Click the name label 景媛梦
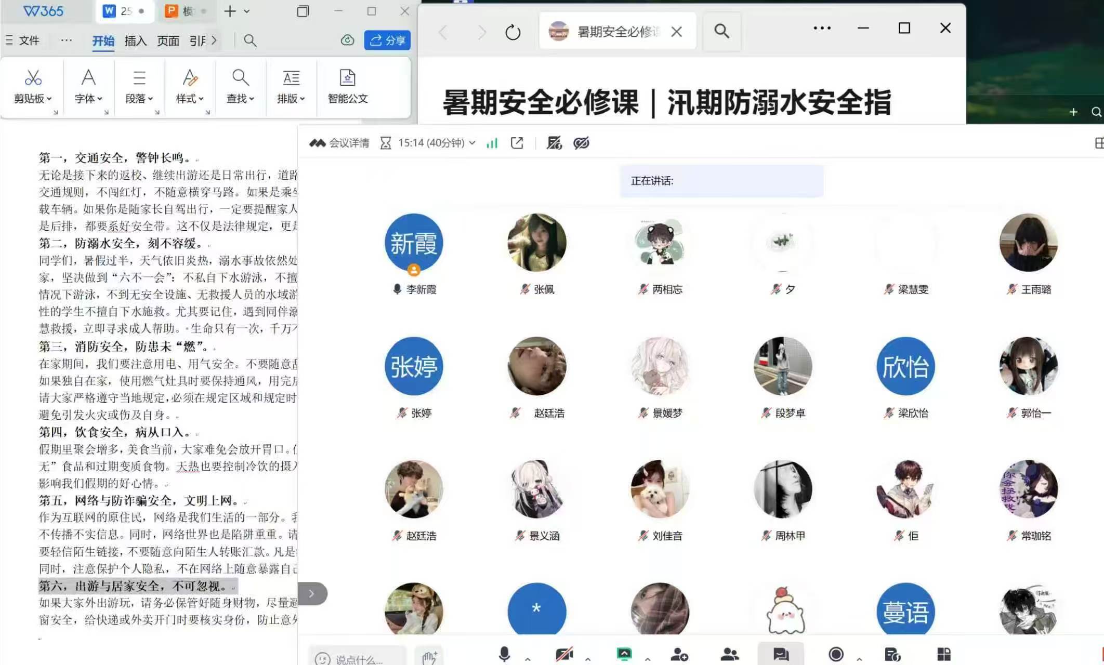The image size is (1104, 665). pos(667,413)
